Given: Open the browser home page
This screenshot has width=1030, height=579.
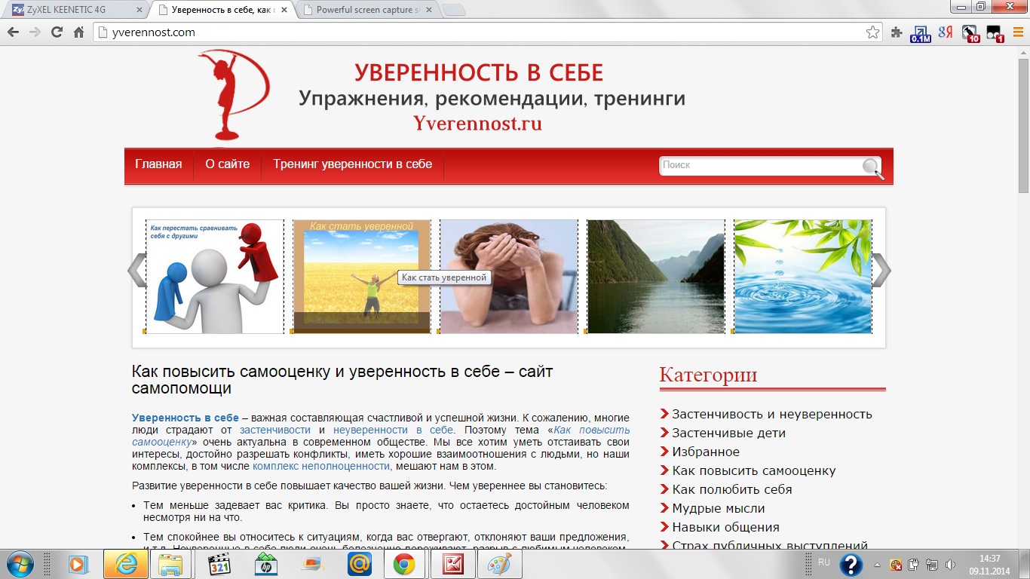Looking at the screenshot, I should (78, 32).
